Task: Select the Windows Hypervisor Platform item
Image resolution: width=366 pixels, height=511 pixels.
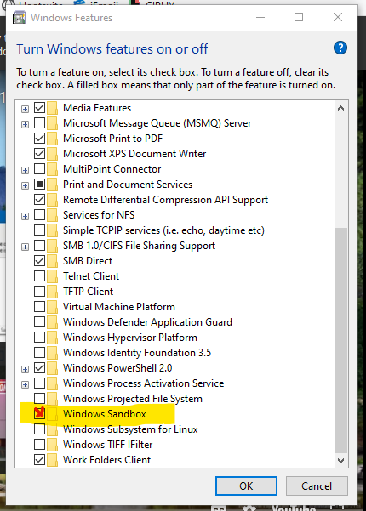Action: tap(130, 338)
